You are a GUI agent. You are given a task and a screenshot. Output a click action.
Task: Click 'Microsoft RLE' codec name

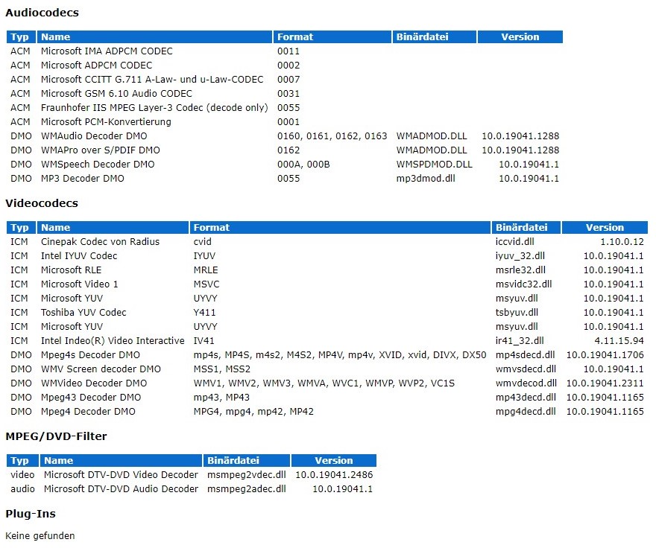(71, 270)
